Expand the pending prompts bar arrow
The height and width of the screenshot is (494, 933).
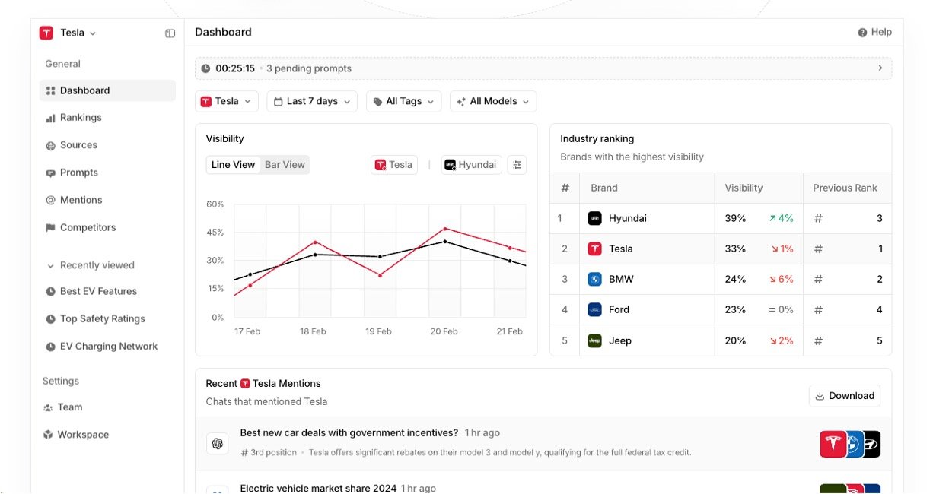tap(880, 68)
